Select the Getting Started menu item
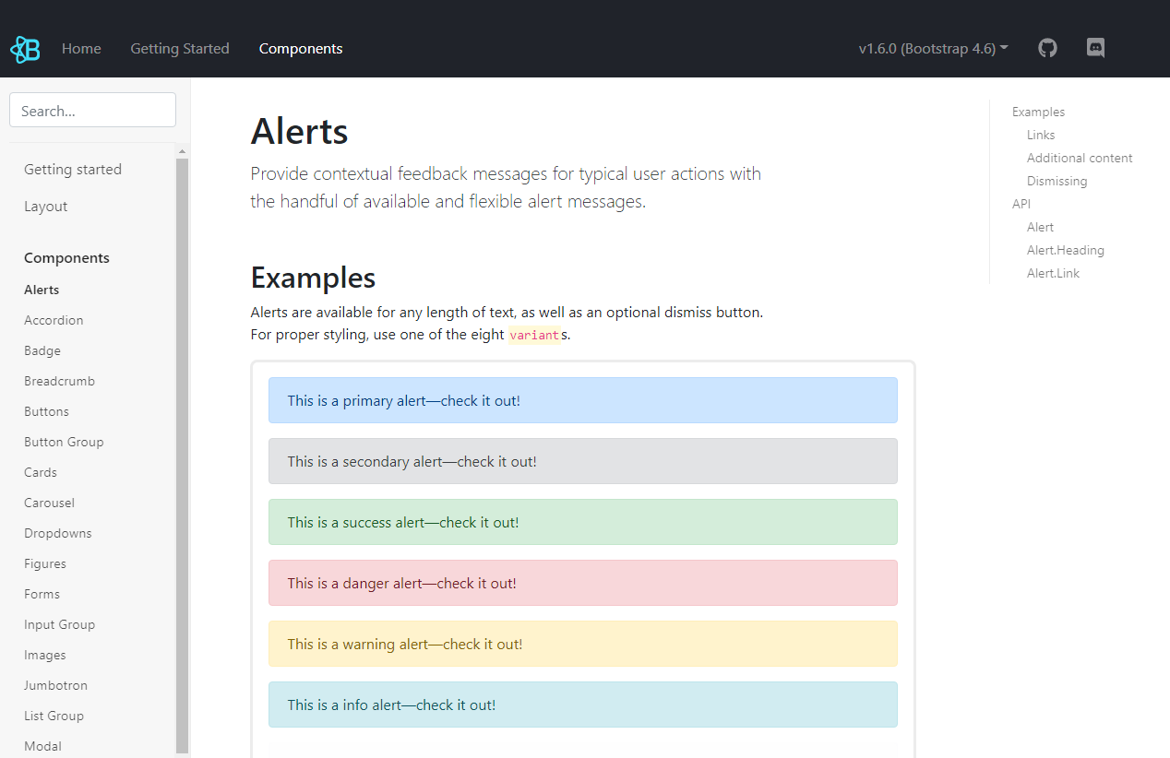Screen dimensions: 1170x758 pos(180,48)
